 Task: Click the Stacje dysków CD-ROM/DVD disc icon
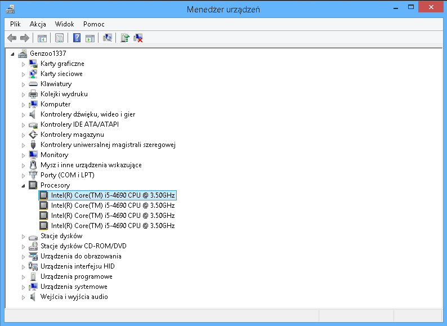coord(33,246)
